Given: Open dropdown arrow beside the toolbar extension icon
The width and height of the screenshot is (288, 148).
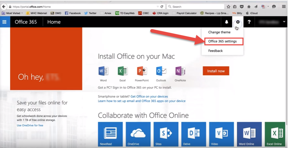Looking at the screenshot, I should [x=268, y=7].
